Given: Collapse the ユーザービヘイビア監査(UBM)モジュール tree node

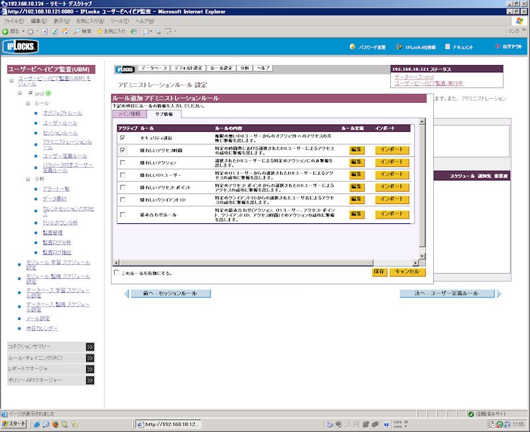Looking at the screenshot, I should pos(11,81).
